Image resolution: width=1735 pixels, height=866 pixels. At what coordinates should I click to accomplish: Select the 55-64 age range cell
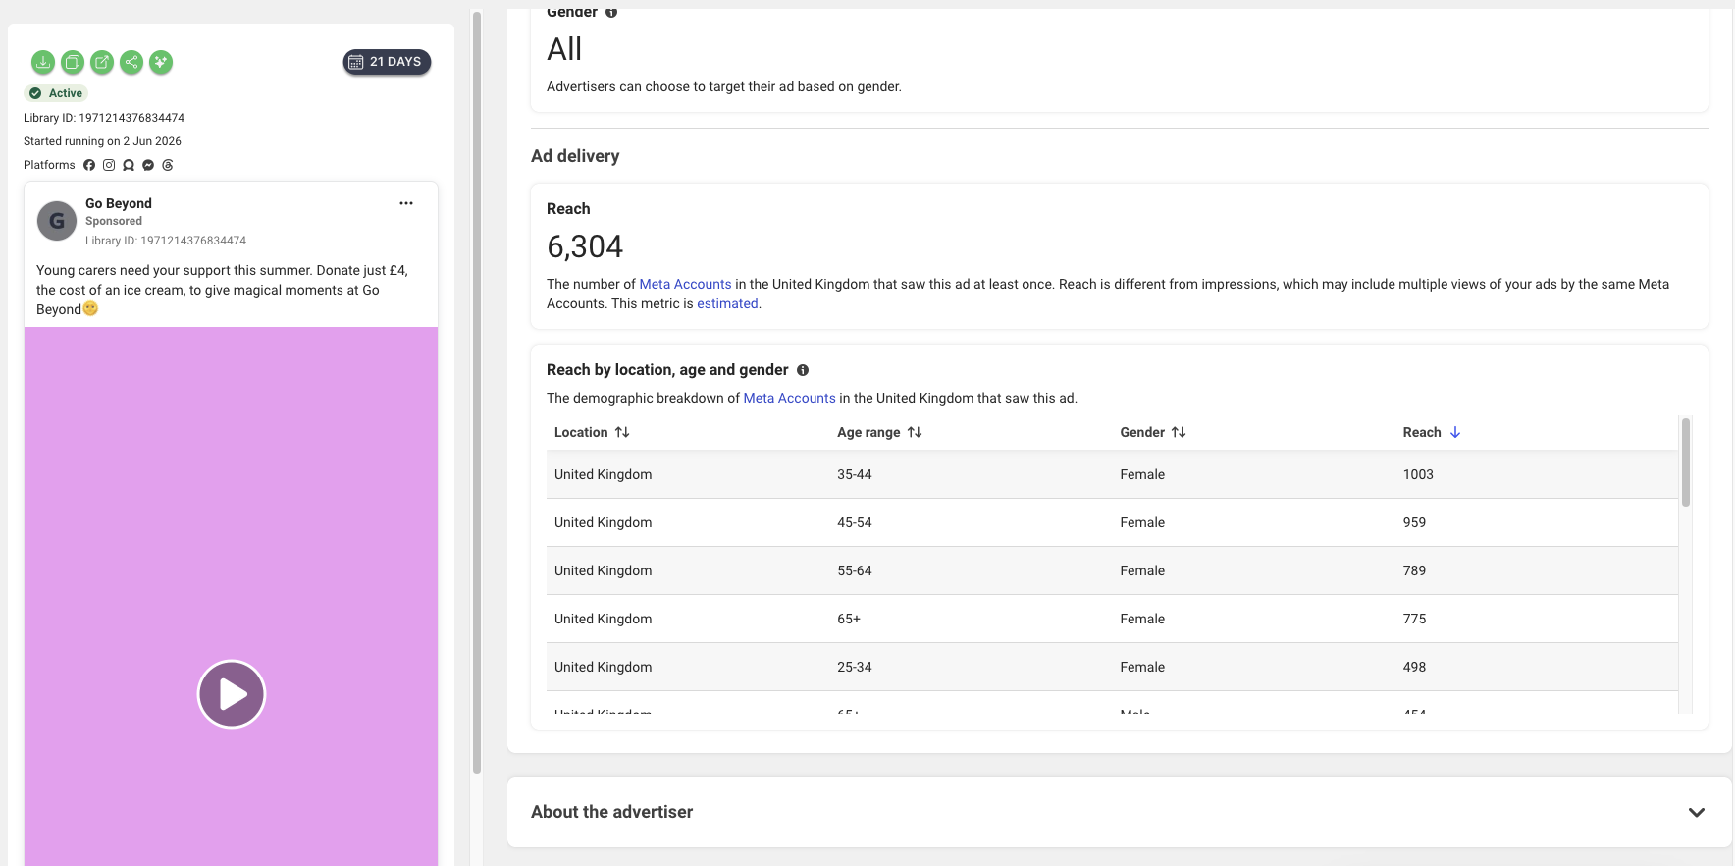pyautogui.click(x=855, y=570)
